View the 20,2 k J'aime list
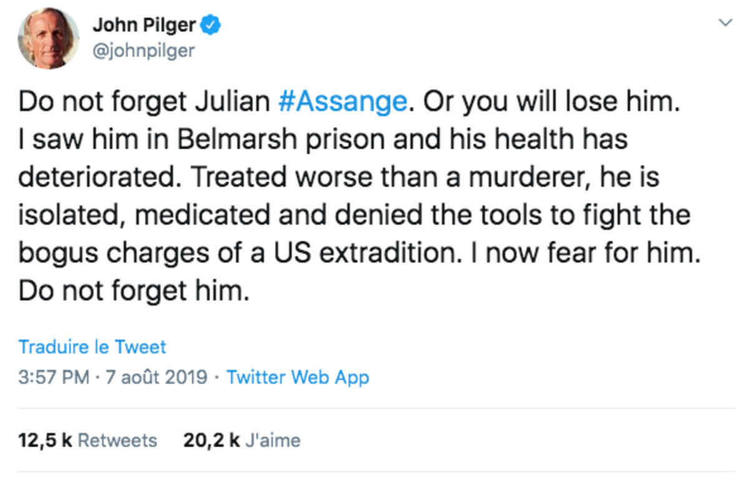Screen dimensions: 749x486 click(242, 440)
